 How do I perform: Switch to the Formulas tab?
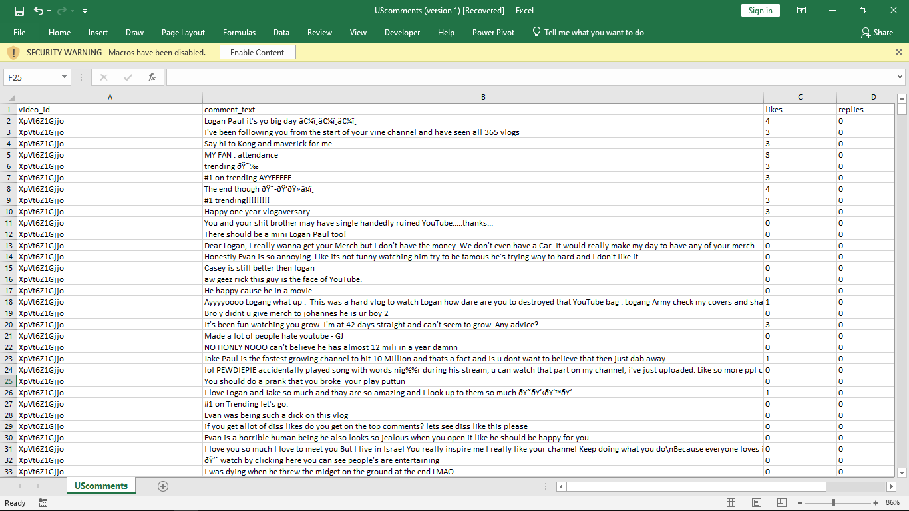point(239,33)
